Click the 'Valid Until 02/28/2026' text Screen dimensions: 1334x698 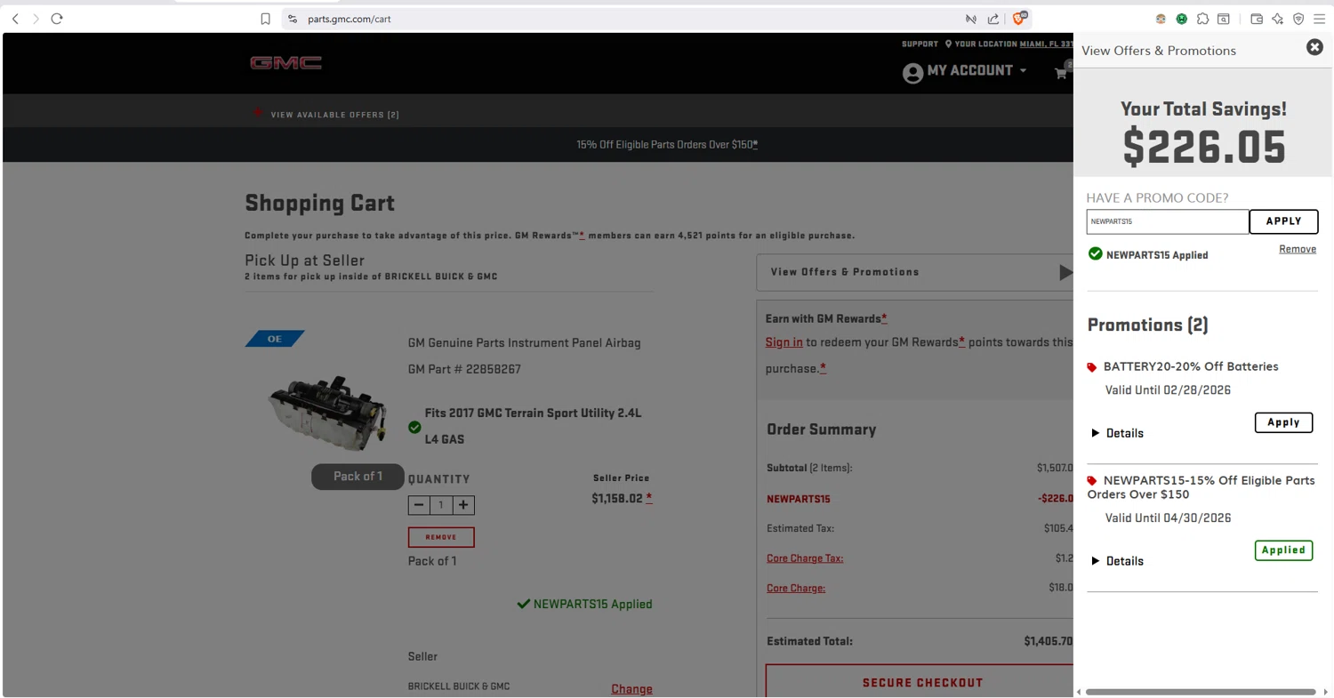pyautogui.click(x=1168, y=390)
